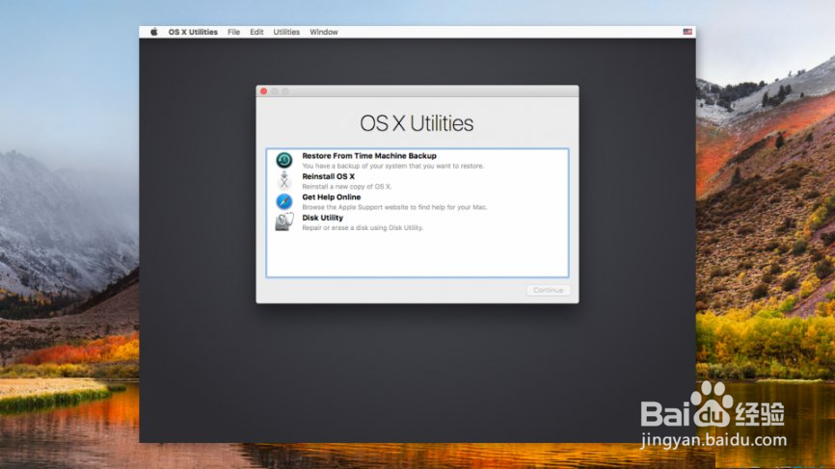Viewport: 835px width, 469px height.
Task: Click 'Repair or erase a disk' description
Action: [363, 227]
